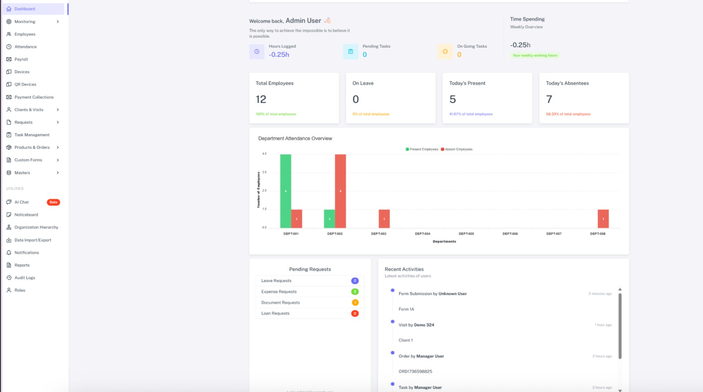703x392 pixels.
Task: Click the Leave Requests count badge
Action: pos(355,281)
